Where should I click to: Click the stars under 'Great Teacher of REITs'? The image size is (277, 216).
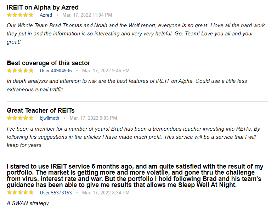[x=20, y=118]
